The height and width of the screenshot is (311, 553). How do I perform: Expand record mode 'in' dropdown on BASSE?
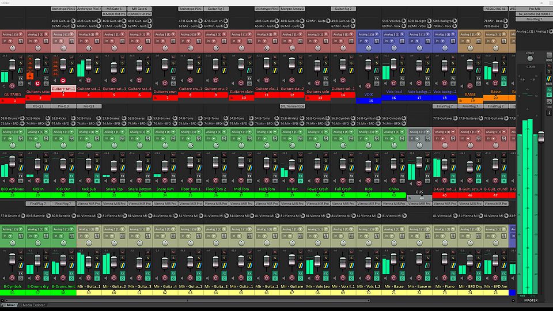click(x=467, y=41)
